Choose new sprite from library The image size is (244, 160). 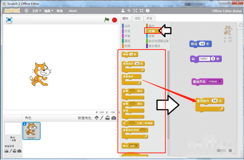(x=96, y=118)
